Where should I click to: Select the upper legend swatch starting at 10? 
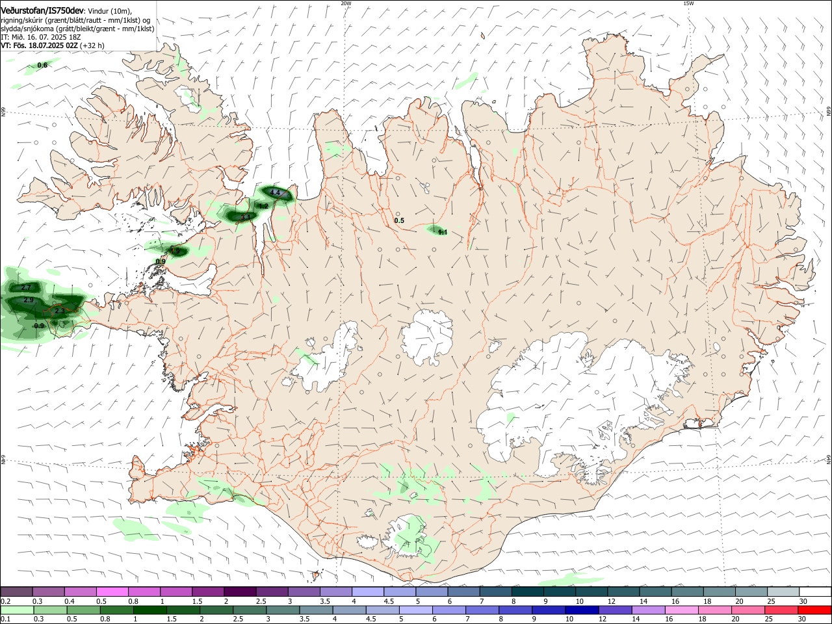591,592
